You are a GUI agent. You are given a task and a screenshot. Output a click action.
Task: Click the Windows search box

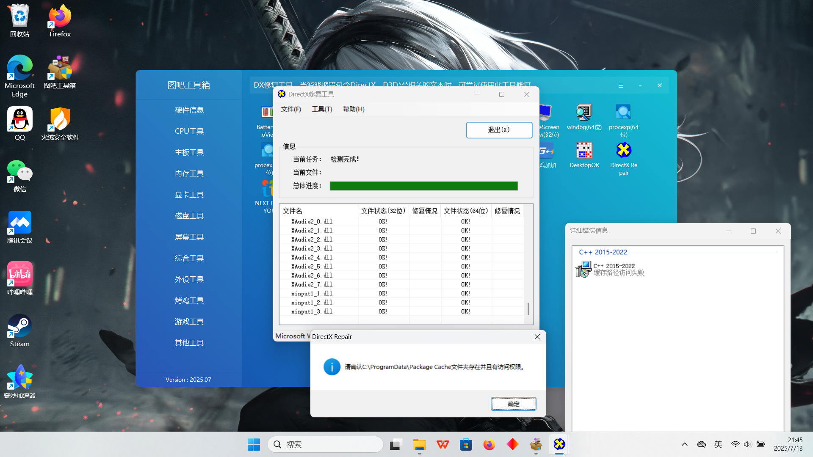[325, 444]
